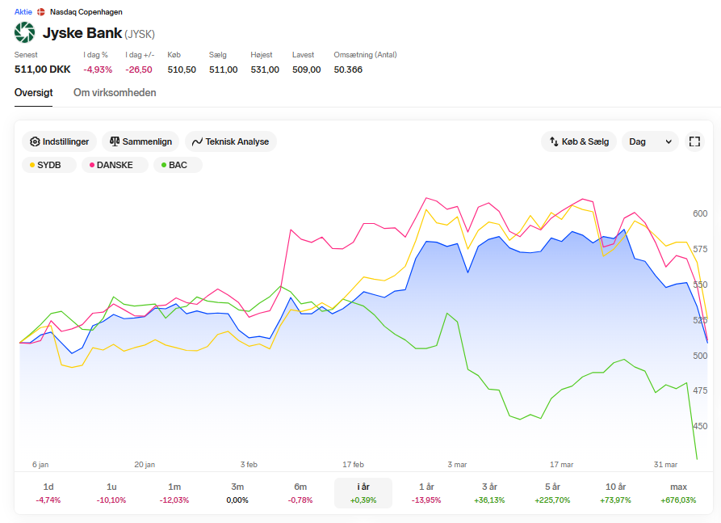Select the 1m time range
Screen dimensions: 721x523
174,492
